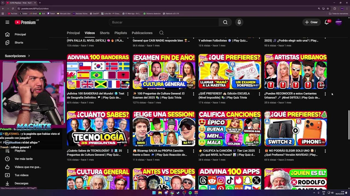The height and width of the screenshot is (196, 350).
Task: Select the Videos channel tab
Action: point(90,33)
